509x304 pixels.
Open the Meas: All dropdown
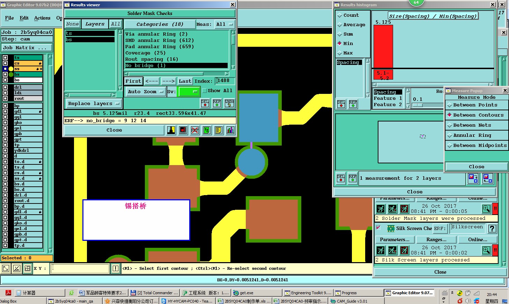click(224, 24)
